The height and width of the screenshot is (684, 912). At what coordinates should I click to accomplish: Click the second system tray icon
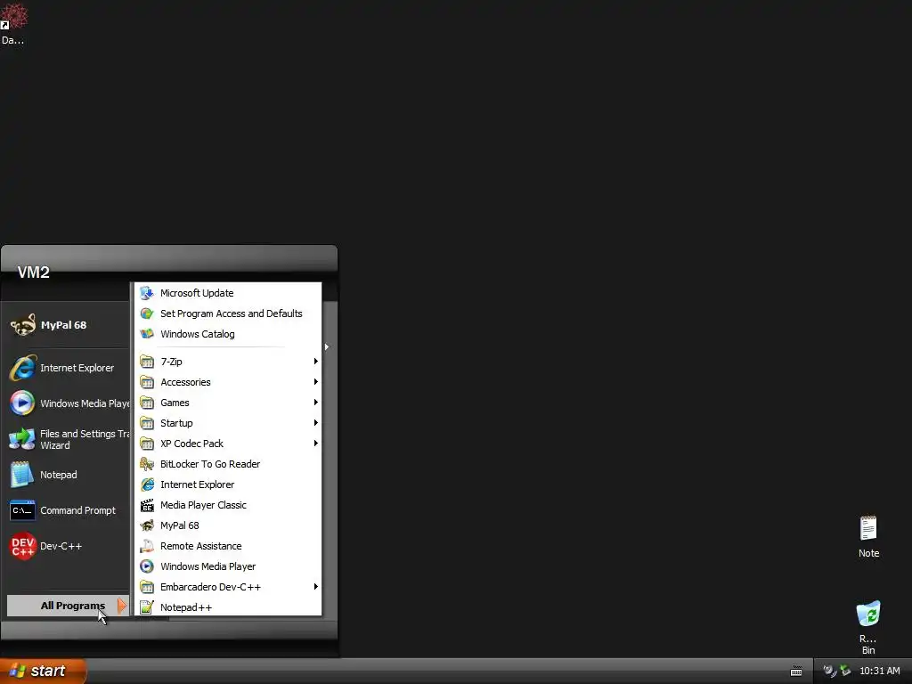pos(845,671)
